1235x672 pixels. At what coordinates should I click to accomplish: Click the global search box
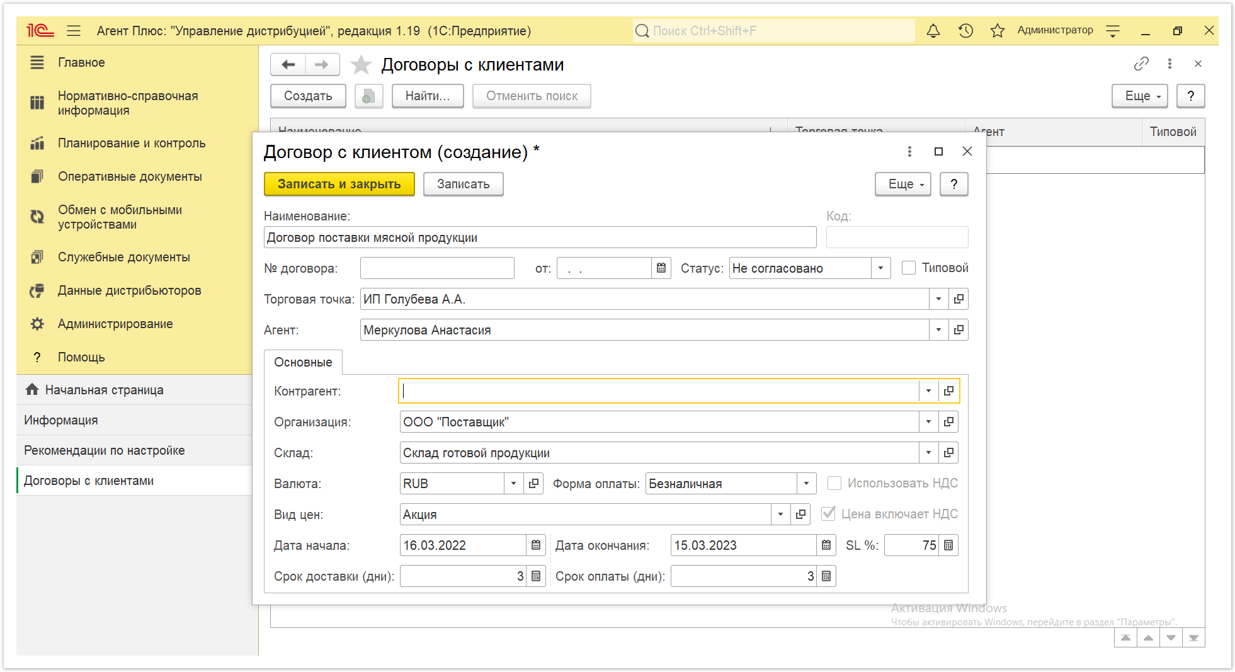tap(774, 30)
